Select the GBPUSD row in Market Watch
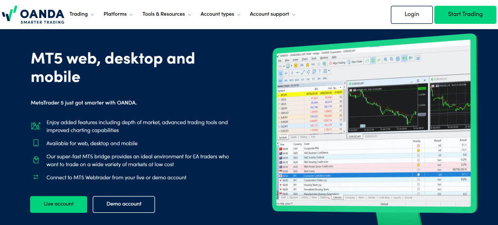This screenshot has width=498, height=225. pos(310,112)
